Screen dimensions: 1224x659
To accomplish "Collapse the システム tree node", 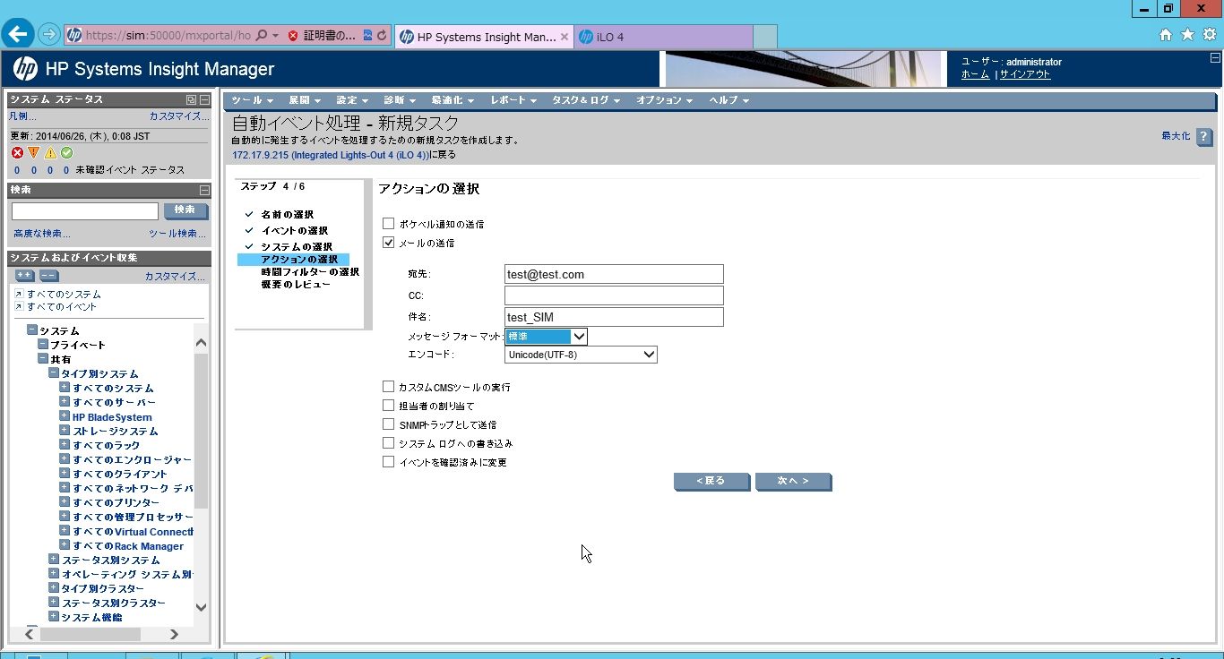I will (x=32, y=330).
